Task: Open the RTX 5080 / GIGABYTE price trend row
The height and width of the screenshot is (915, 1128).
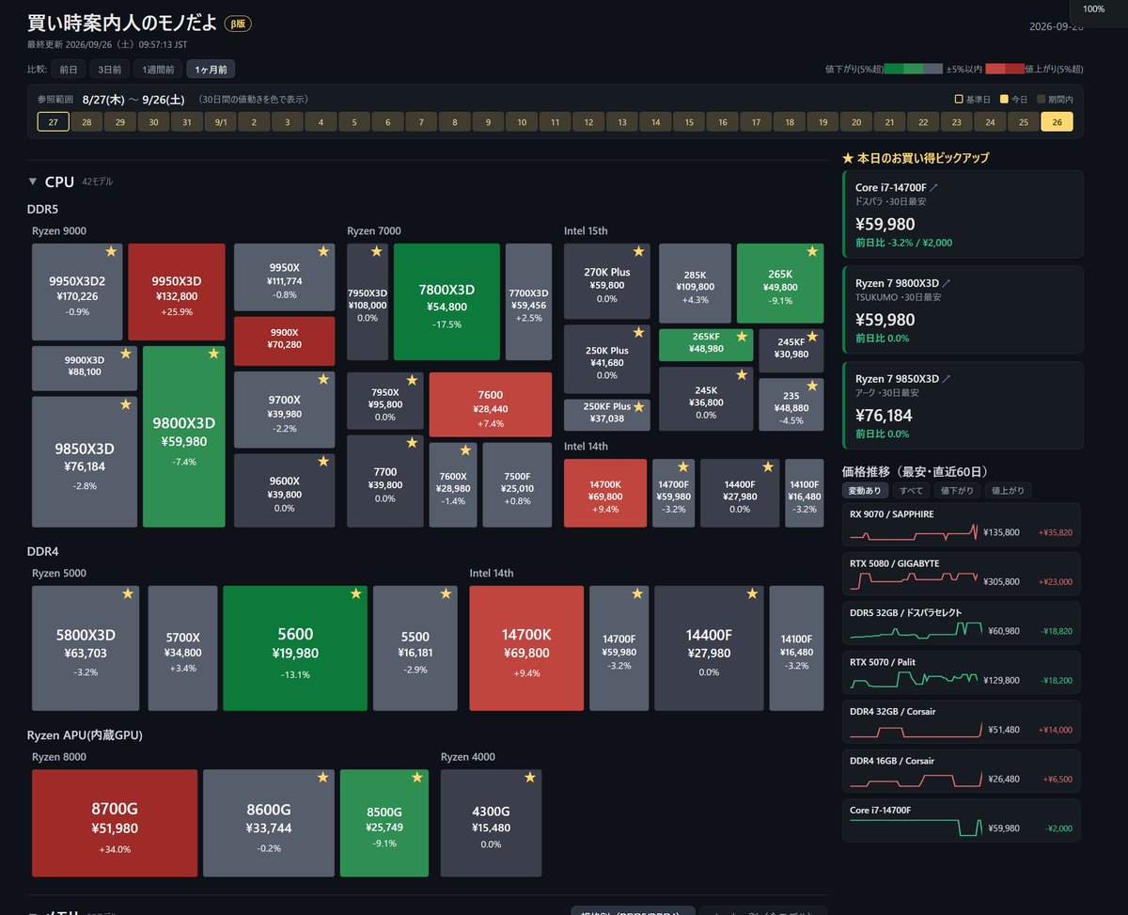Action: click(962, 574)
